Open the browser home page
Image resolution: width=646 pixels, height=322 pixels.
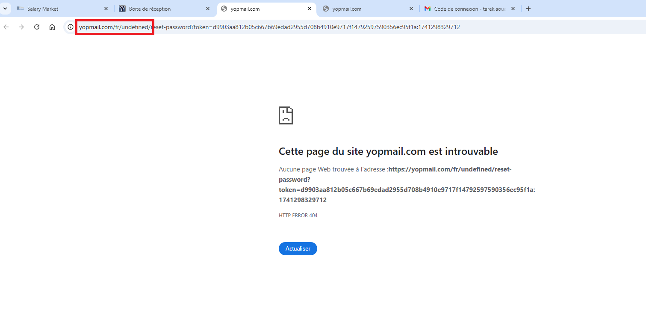[52, 27]
